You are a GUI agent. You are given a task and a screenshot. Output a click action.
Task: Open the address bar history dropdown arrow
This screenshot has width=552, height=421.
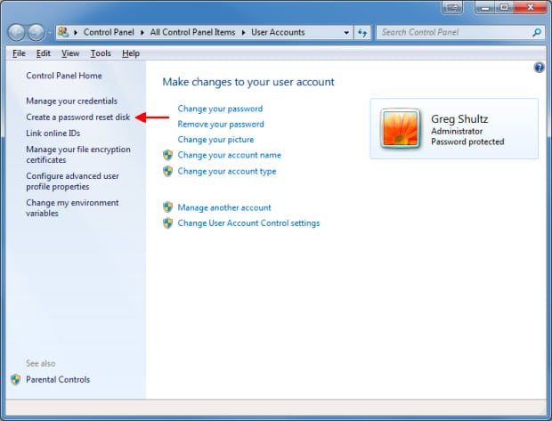[x=346, y=33]
